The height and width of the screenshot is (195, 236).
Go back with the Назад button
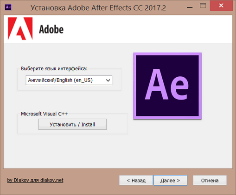(x=136, y=181)
